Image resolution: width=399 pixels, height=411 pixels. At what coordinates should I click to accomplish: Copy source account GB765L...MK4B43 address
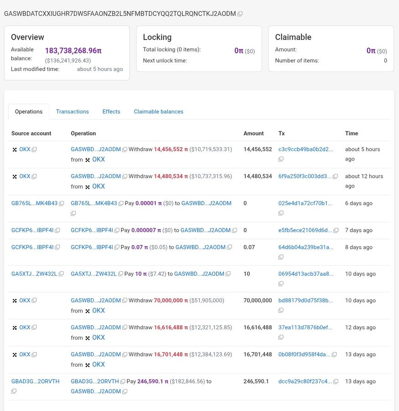click(61, 203)
